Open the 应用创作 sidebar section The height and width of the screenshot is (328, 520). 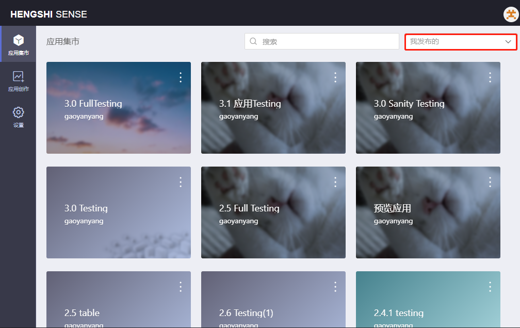click(x=18, y=81)
